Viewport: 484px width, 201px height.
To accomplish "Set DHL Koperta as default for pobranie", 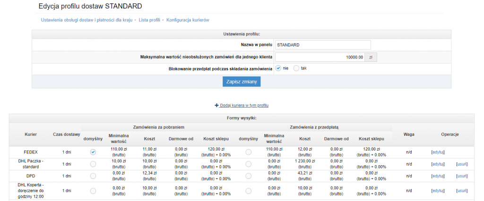I will 93,191.
